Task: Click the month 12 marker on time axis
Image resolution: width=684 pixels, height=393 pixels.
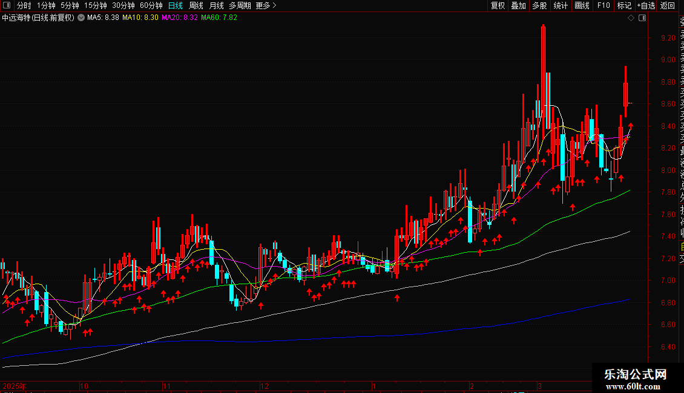Action: [x=265, y=386]
